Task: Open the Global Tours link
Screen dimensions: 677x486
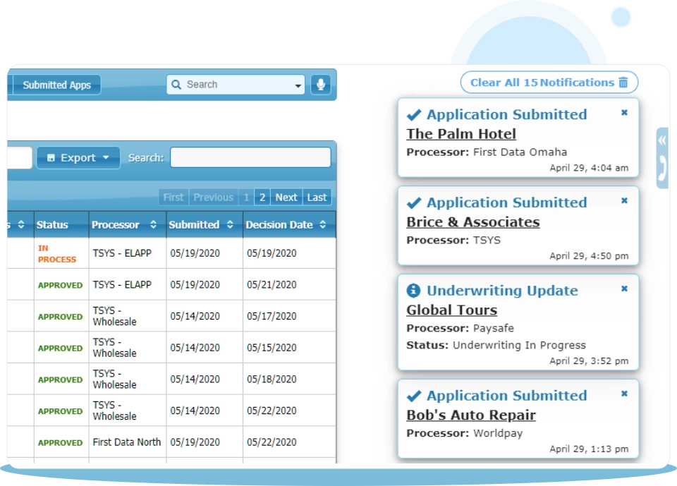Action: [x=451, y=310]
